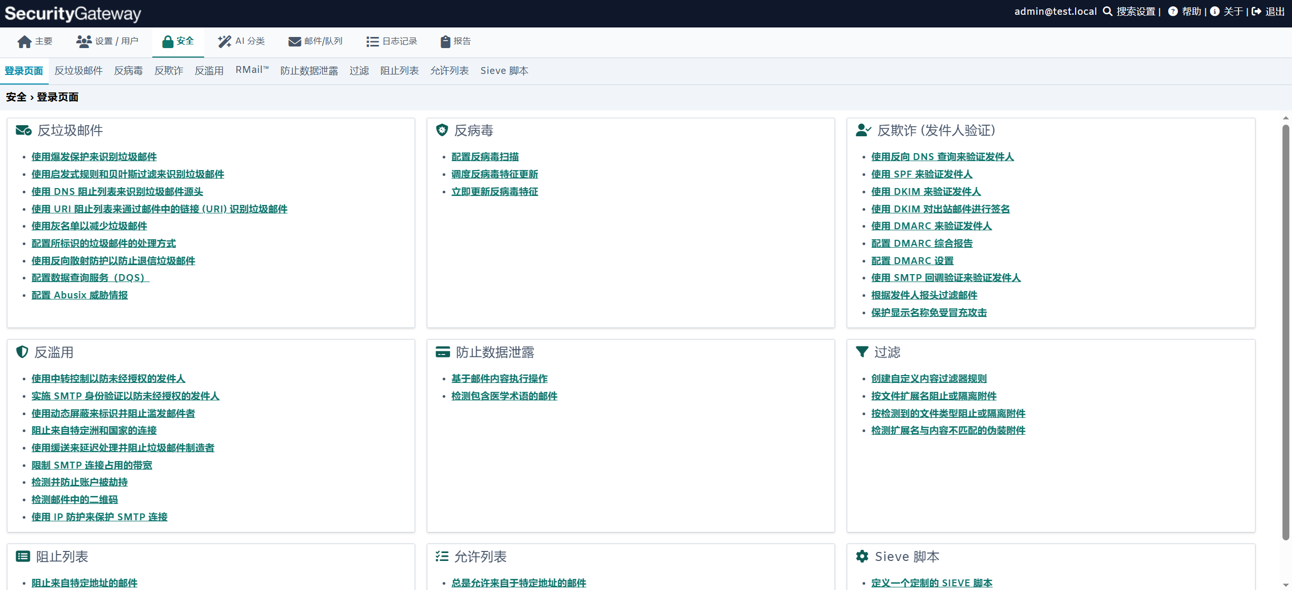The width and height of the screenshot is (1292, 590).
Task: Open link 检测邮件中的二维码
Action: (x=75, y=500)
